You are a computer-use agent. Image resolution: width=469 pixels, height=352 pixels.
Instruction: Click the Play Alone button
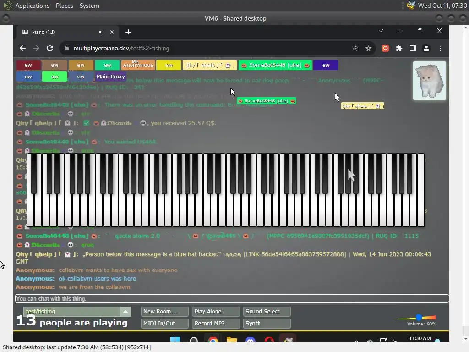tap(216, 311)
